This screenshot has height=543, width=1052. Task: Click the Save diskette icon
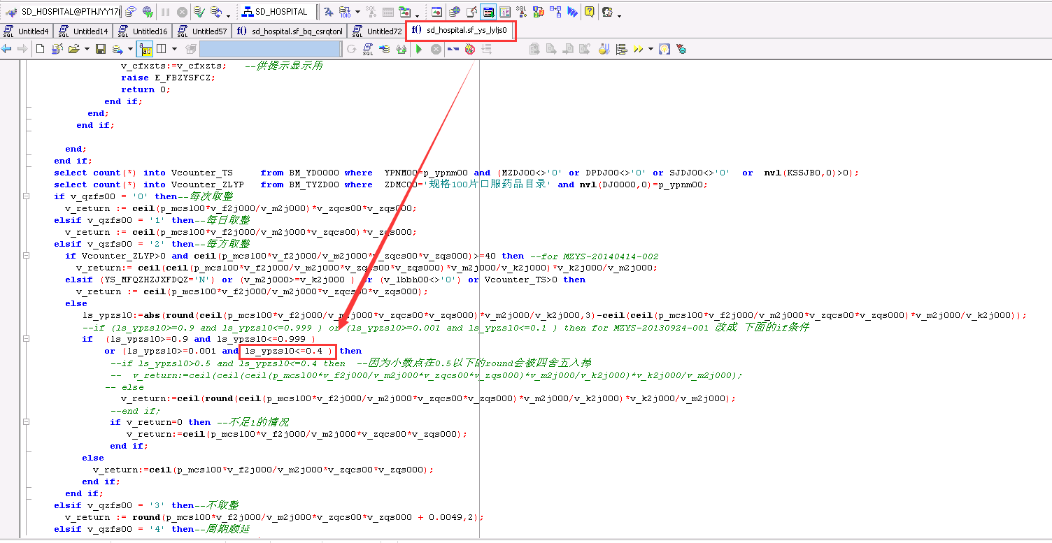point(101,49)
